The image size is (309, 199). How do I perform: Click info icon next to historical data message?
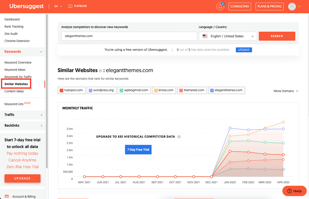pos(179,137)
